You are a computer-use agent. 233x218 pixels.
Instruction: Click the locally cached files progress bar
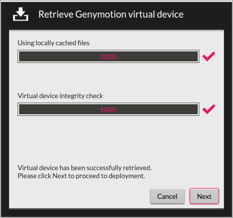(108, 56)
